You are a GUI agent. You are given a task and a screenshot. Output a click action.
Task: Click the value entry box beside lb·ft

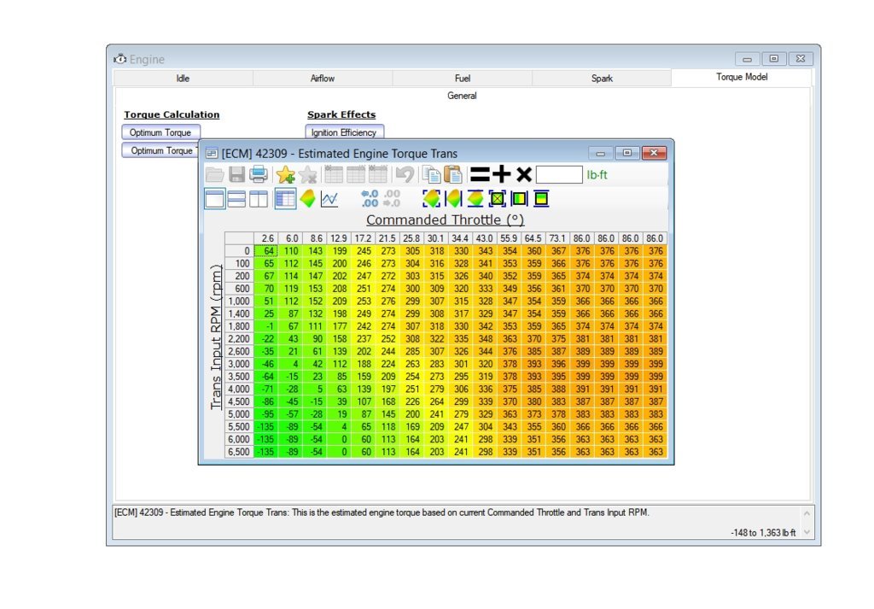[559, 174]
